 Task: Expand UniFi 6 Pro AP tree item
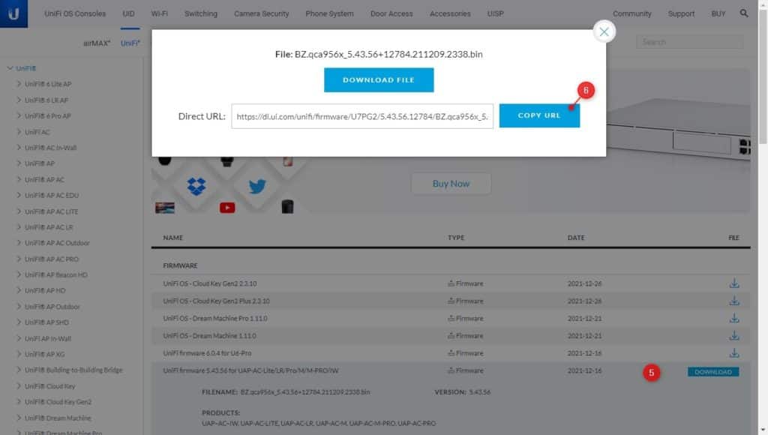tap(19, 115)
